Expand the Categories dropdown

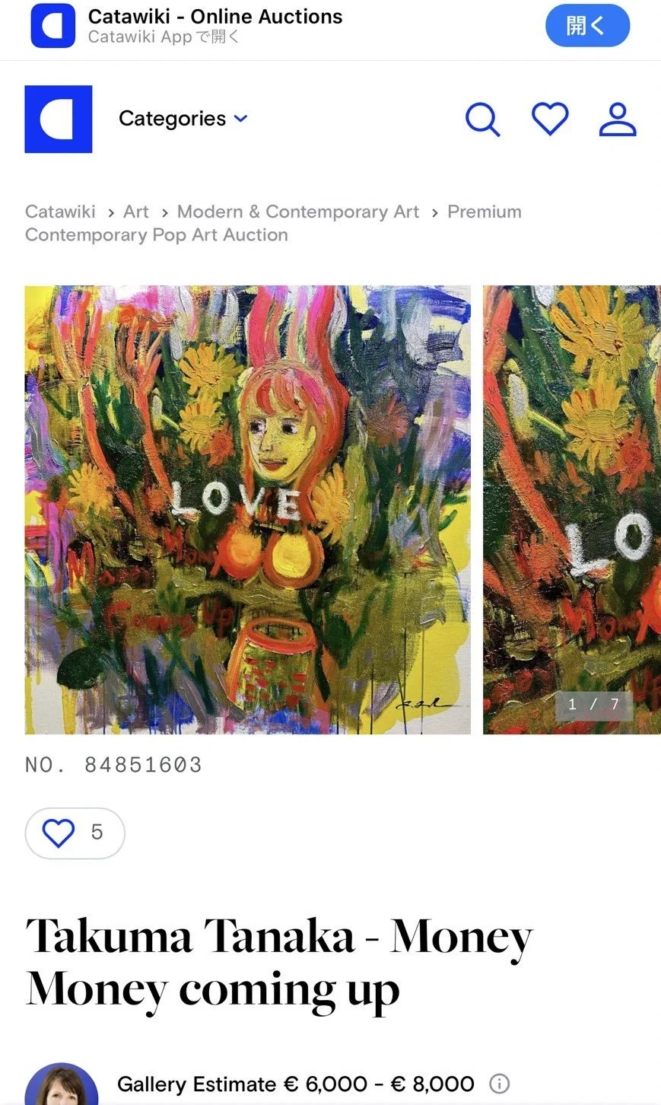point(183,119)
